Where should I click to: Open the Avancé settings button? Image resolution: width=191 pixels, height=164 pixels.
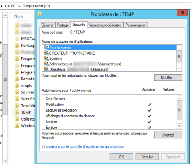[168, 135]
